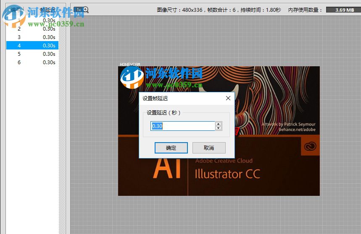Increase delay with the up spinner arrow
Image resolution: width=361 pixels, height=234 pixels.
coord(218,124)
